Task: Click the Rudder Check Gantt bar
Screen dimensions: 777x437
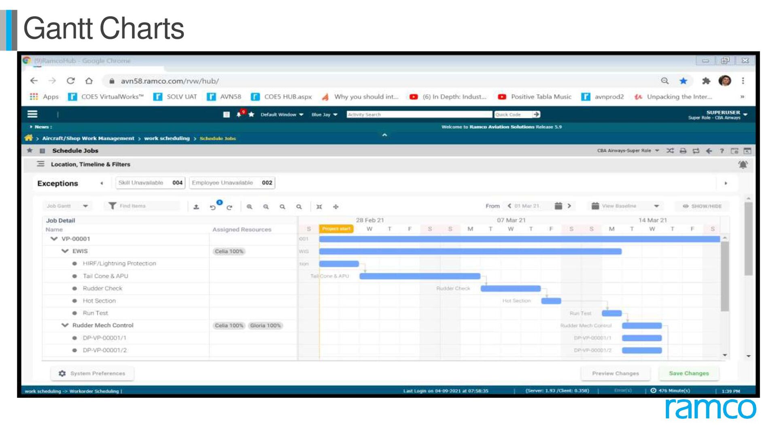Action: (x=511, y=289)
